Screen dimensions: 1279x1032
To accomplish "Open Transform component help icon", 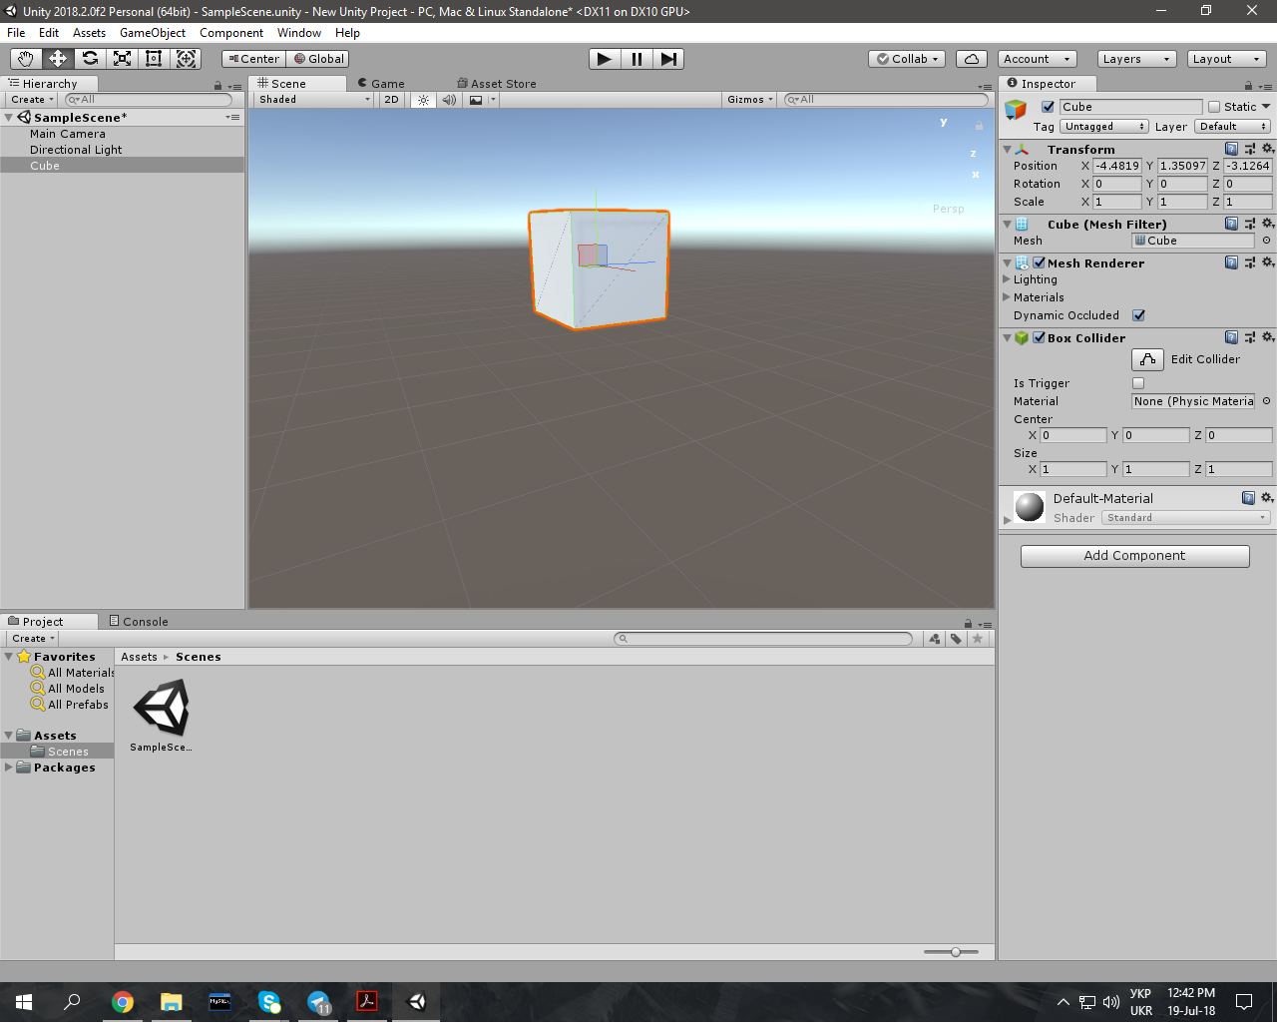I will pos(1232,149).
